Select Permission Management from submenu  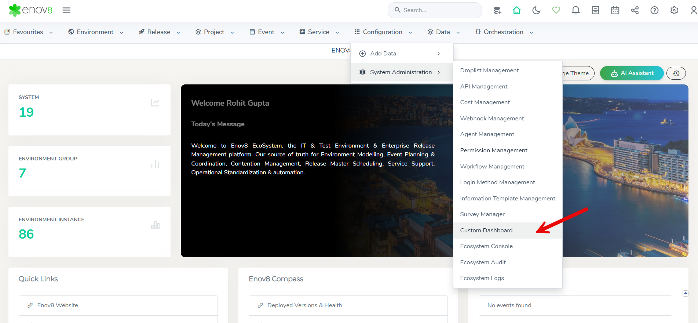[x=494, y=150]
